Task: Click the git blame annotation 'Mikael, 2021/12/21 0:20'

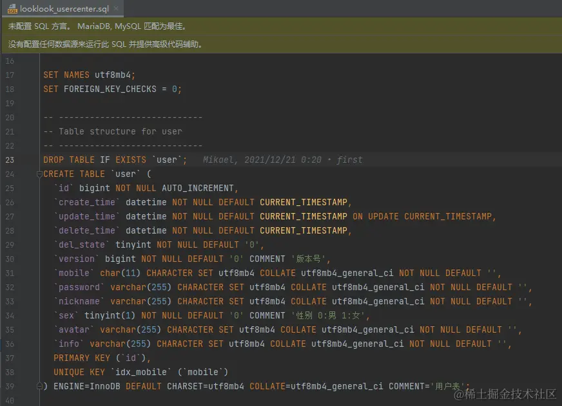Action: click(262, 160)
